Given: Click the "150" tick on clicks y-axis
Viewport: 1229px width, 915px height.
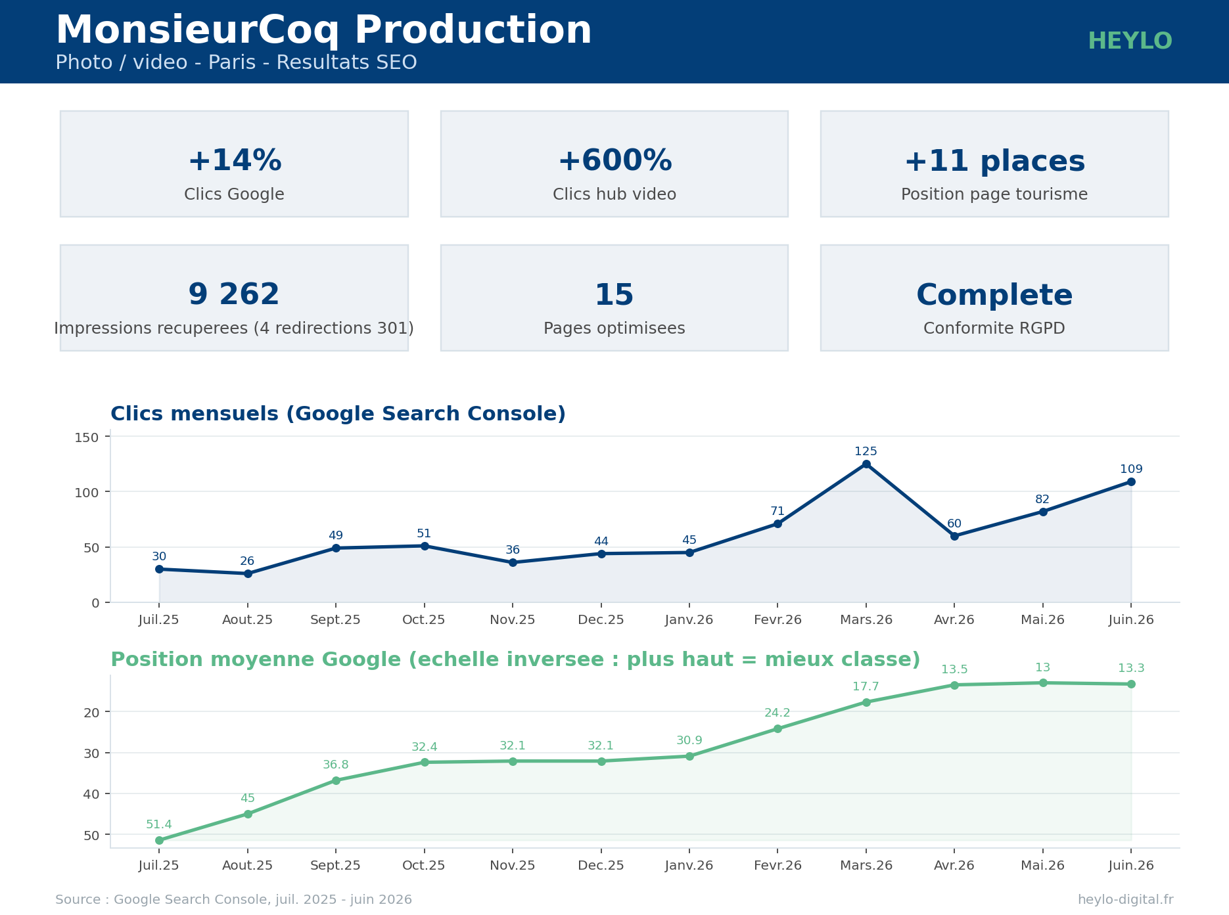Looking at the screenshot, I should tap(87, 437).
